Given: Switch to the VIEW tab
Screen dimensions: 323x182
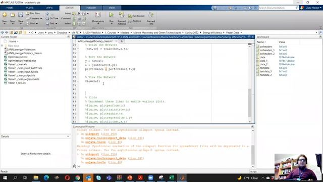Looking at the screenshot, I should click(x=112, y=8).
